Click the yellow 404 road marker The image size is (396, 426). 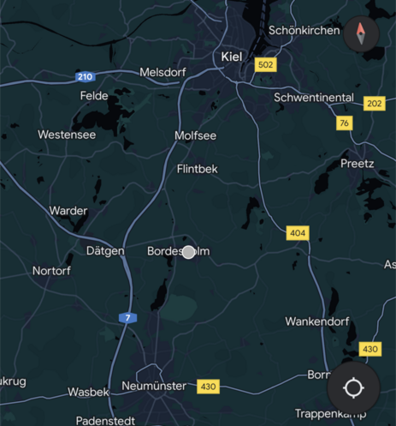[298, 233]
